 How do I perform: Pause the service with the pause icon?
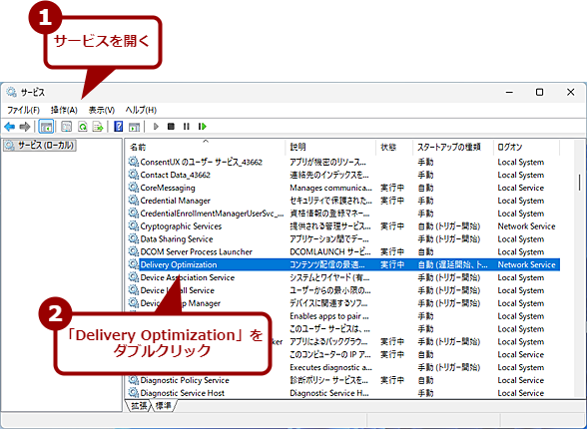point(187,127)
